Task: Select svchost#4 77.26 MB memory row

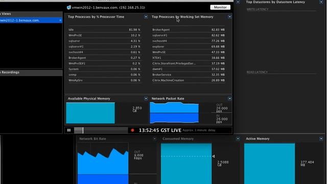Action: 189,41
